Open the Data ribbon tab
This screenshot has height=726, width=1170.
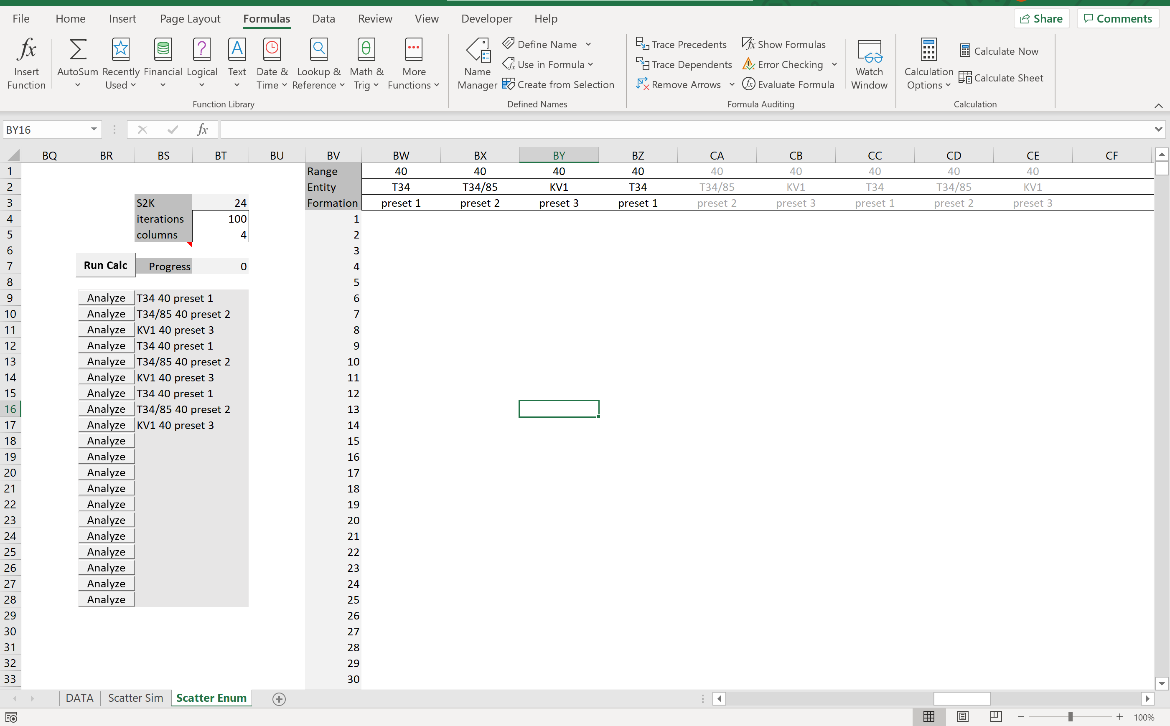coord(323,19)
